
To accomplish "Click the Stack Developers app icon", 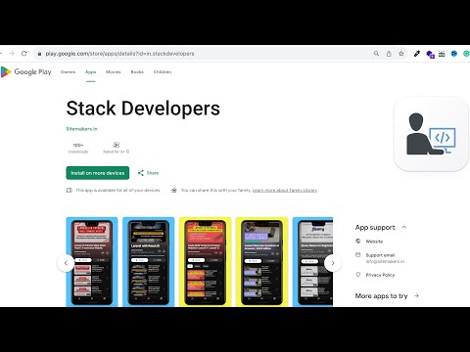I will pos(432,134).
